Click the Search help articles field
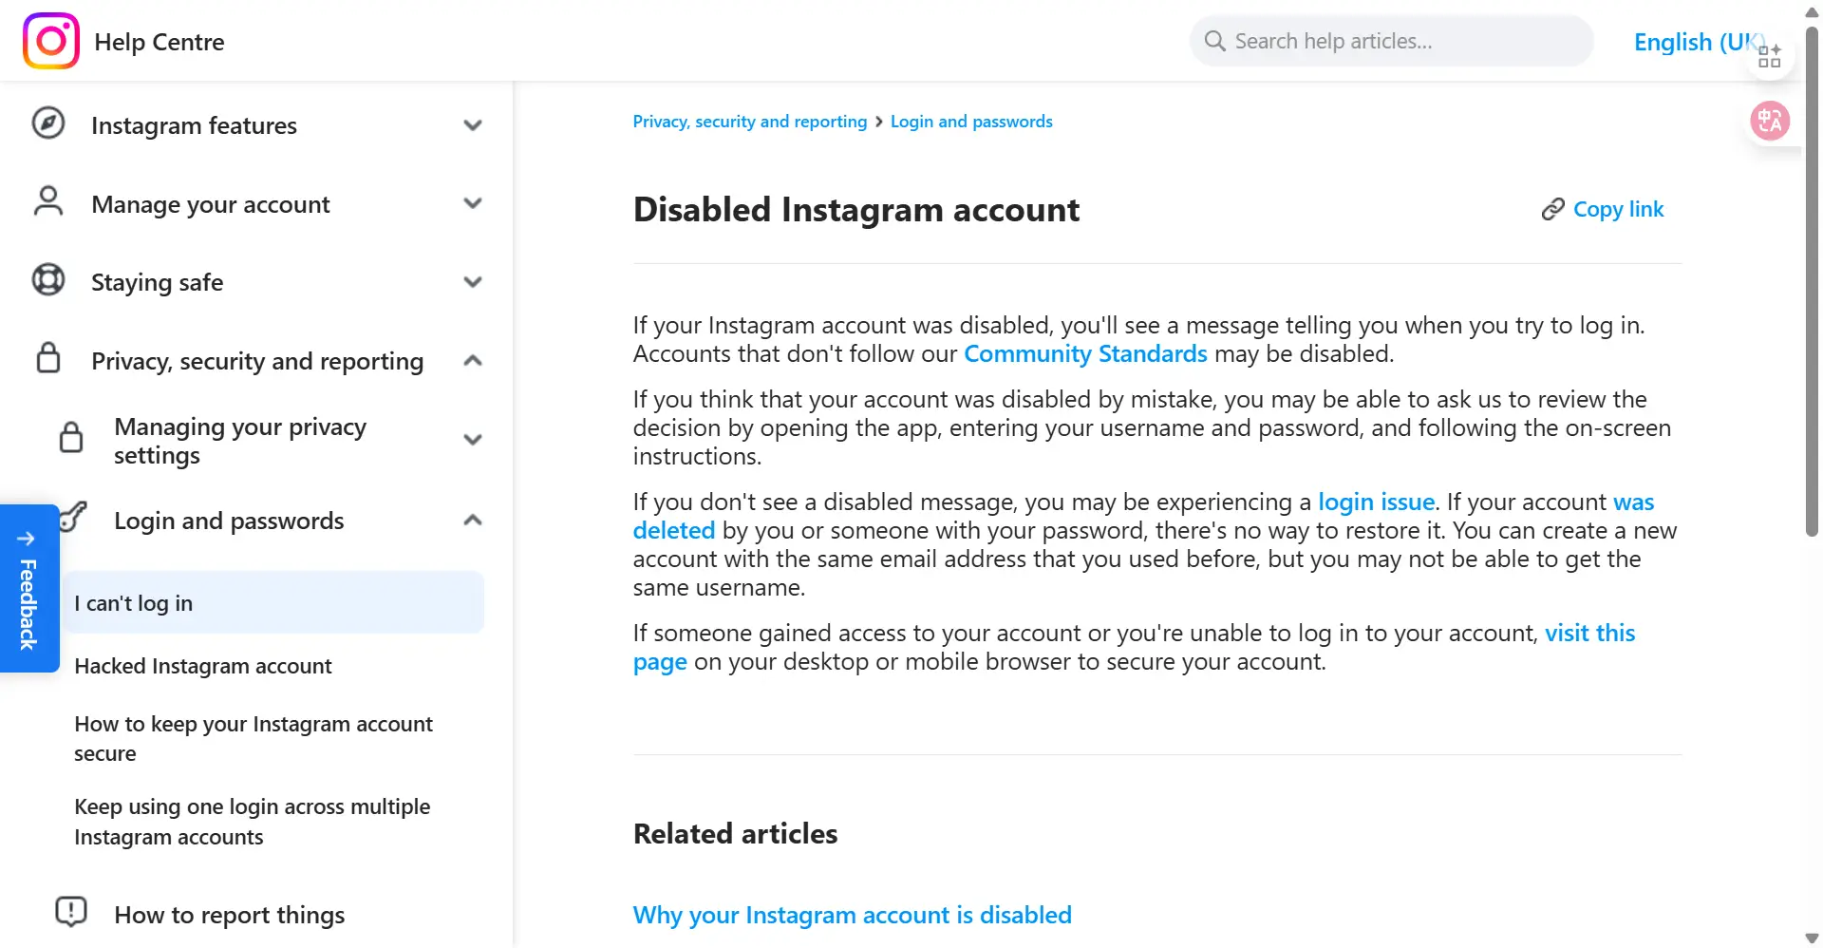The image size is (1823, 948). click(1391, 41)
